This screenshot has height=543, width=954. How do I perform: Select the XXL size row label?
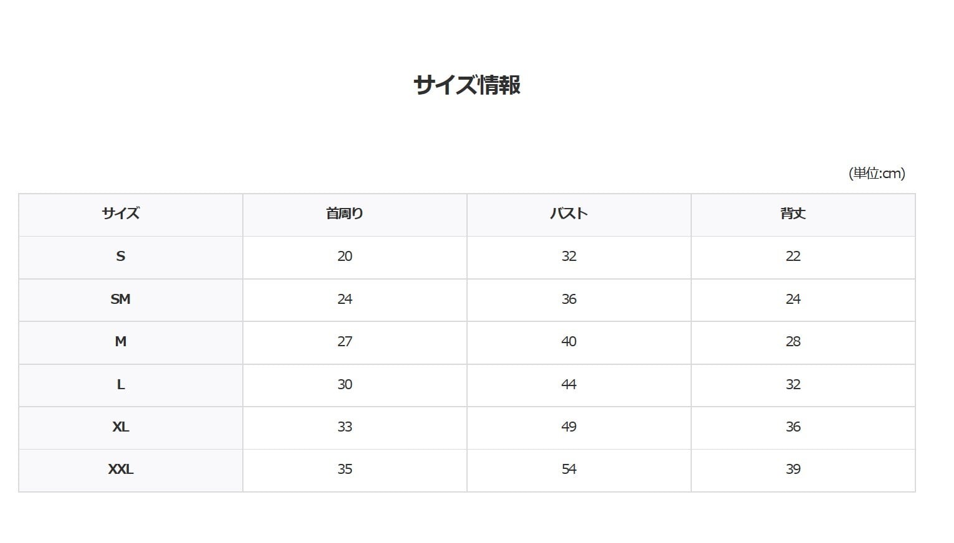121,469
